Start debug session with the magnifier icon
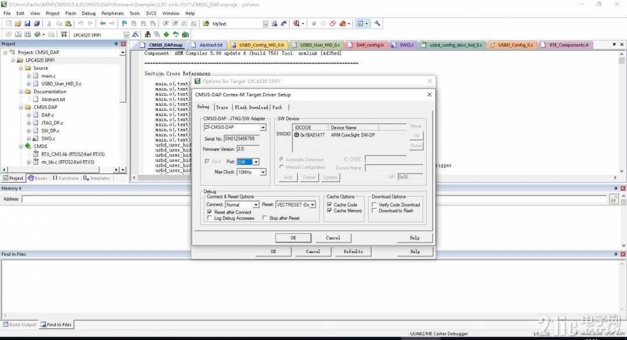The height and width of the screenshot is (340, 627). 296,24
